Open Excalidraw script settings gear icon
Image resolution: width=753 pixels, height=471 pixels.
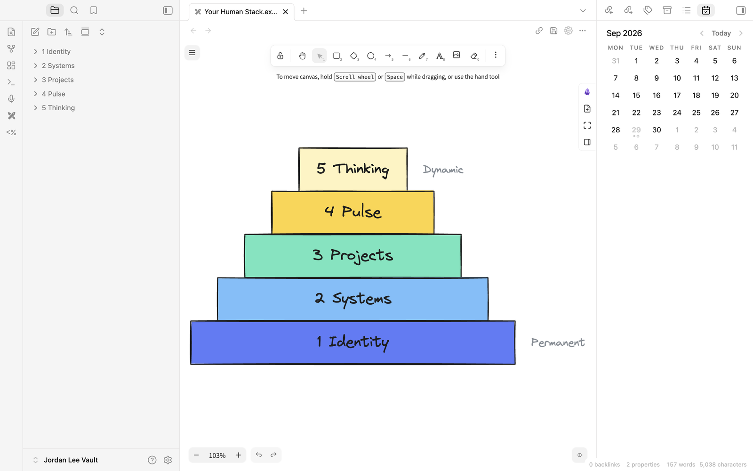[x=569, y=31]
